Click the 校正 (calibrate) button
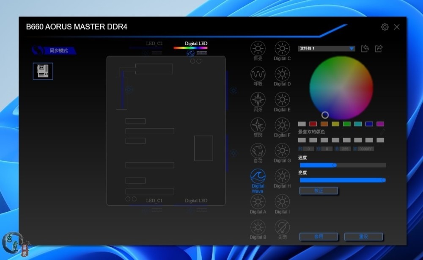Screen dimensions: 423x260 (x=319, y=191)
